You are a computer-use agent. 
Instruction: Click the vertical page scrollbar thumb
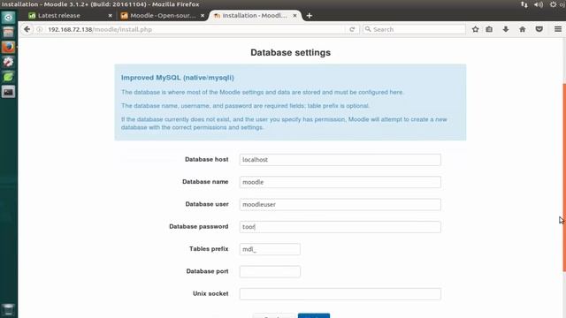point(564,178)
